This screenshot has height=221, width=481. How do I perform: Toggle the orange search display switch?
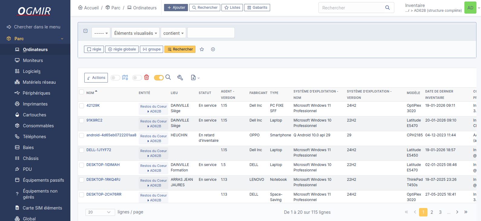point(159,78)
